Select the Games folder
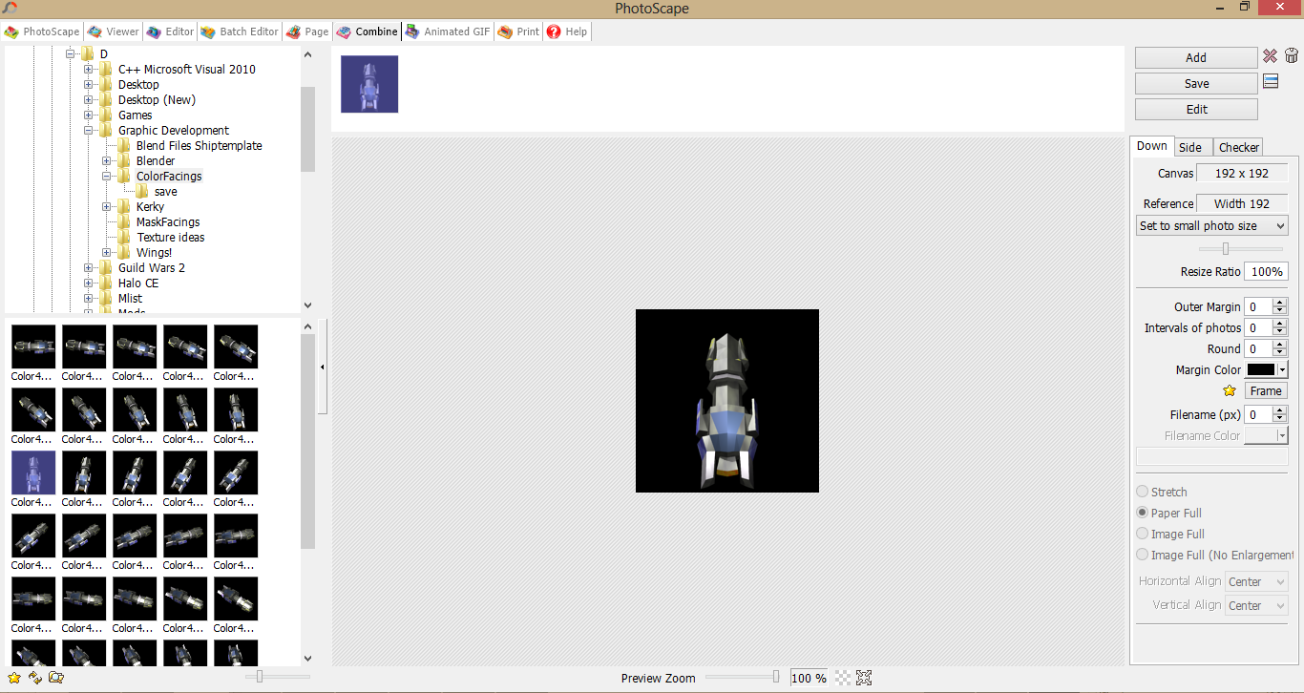The height and width of the screenshot is (693, 1304). tap(136, 115)
